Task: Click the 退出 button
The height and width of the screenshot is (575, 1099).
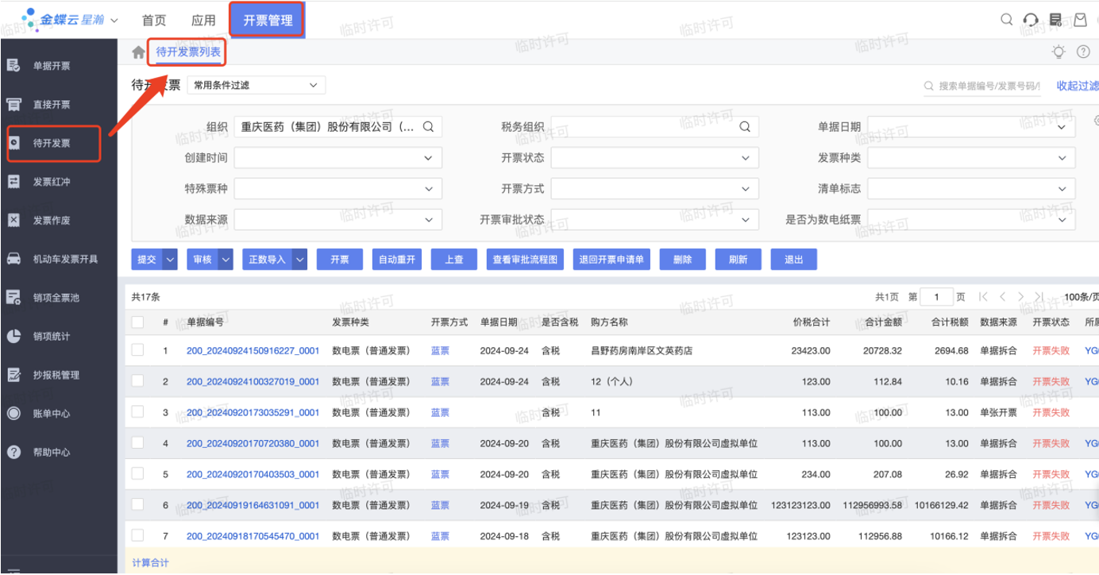Action: [x=793, y=260]
